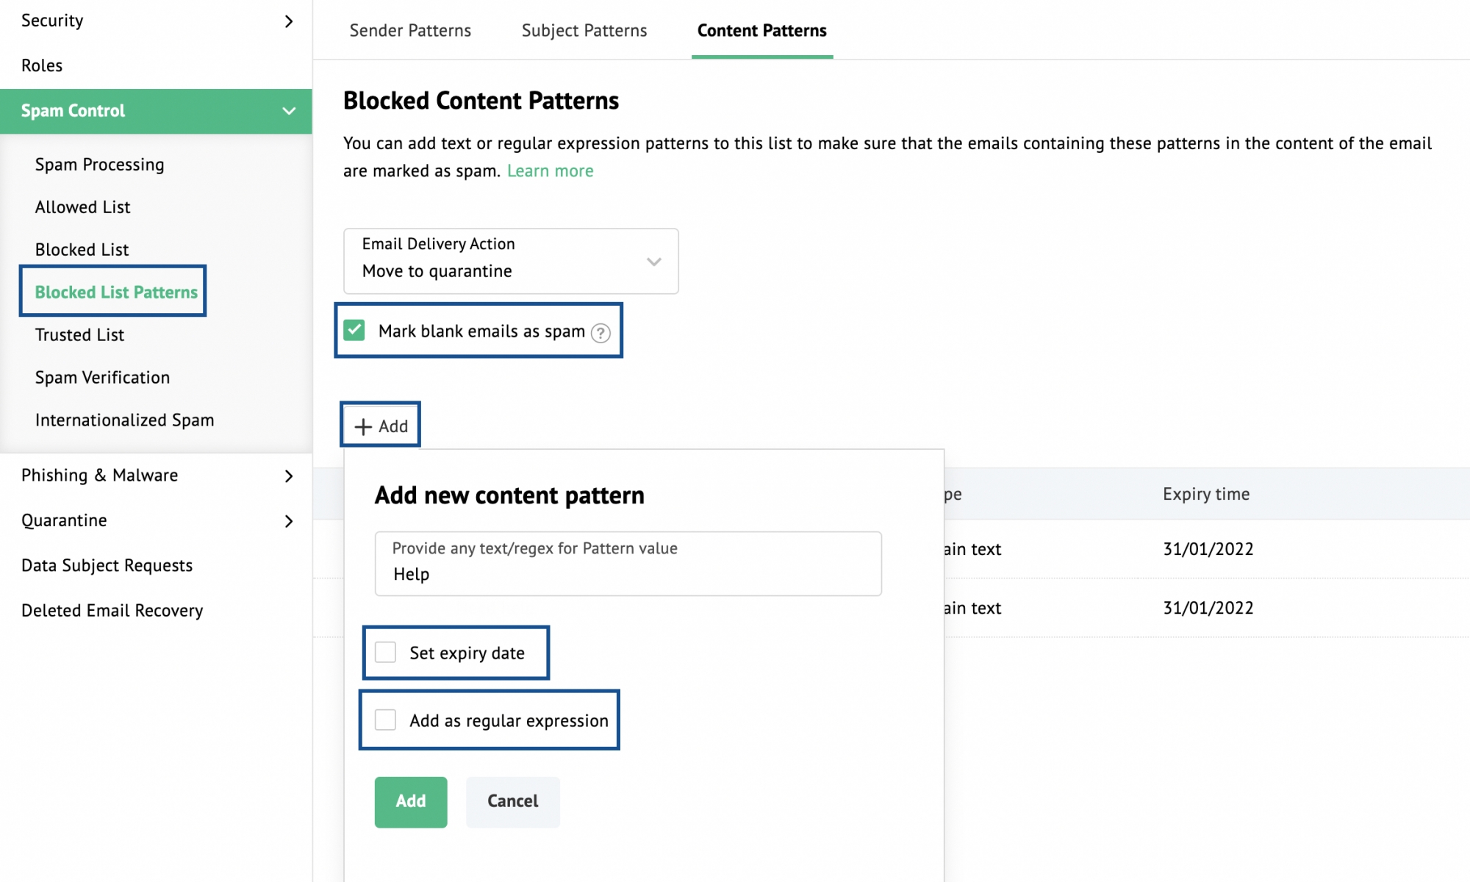Enable the Set expiry date checkbox
The image size is (1470, 882).
(385, 652)
